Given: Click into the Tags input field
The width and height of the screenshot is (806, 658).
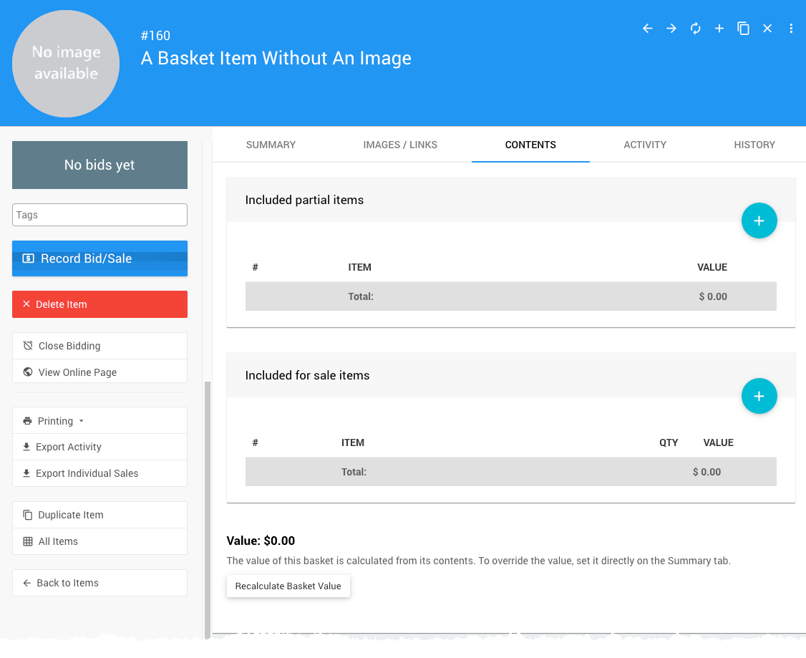Looking at the screenshot, I should pos(99,215).
